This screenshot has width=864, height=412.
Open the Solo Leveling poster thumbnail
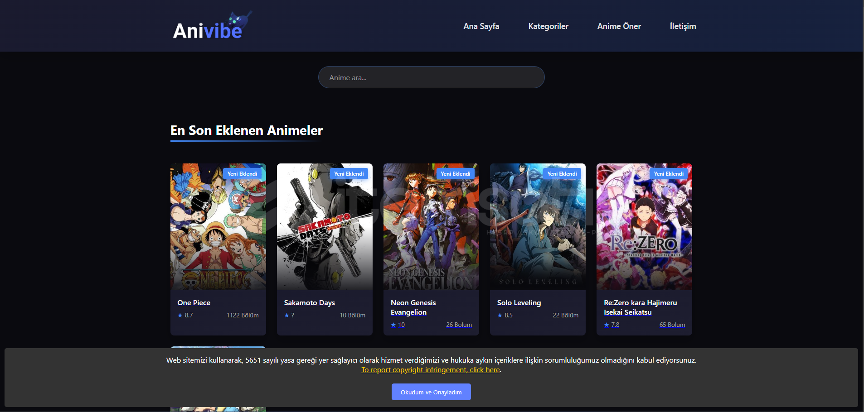point(538,227)
